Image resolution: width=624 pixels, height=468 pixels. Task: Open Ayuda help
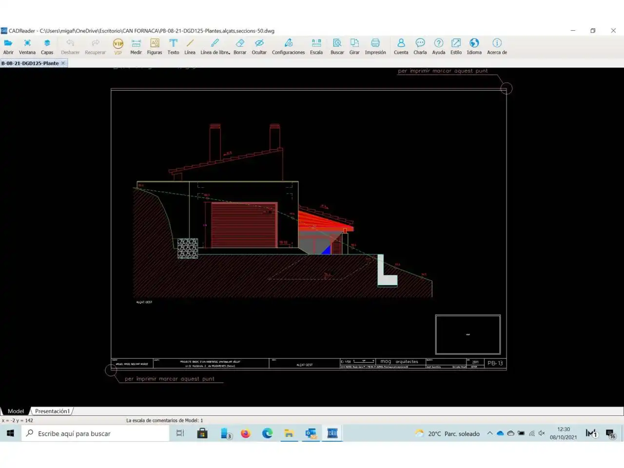pyautogui.click(x=439, y=46)
